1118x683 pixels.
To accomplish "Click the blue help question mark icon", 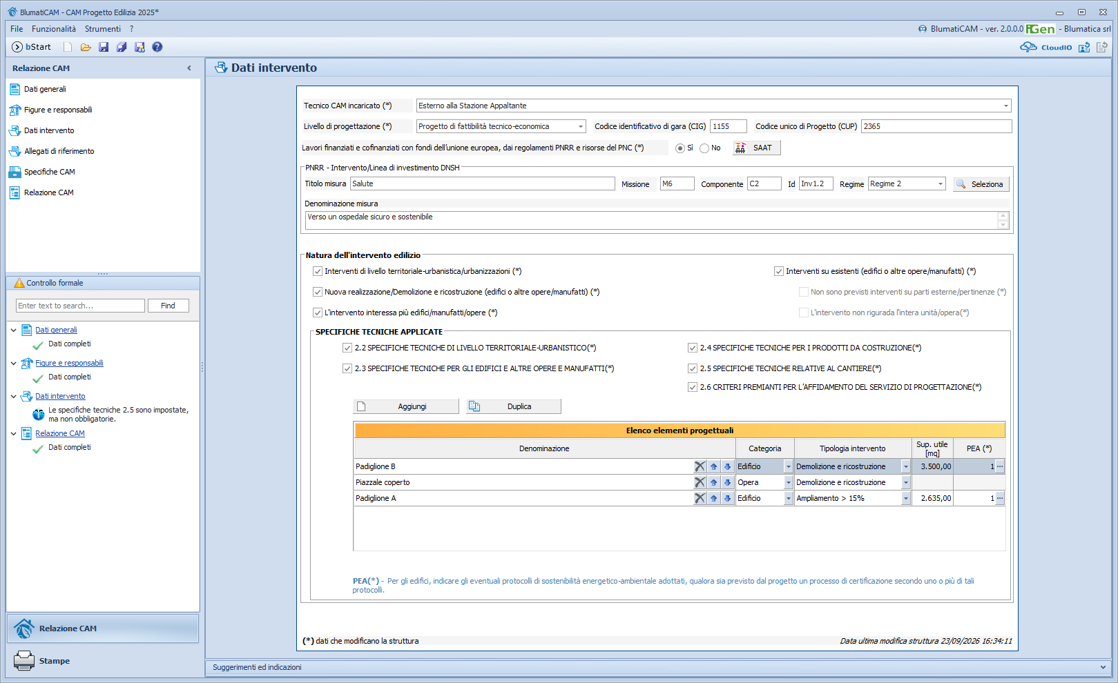I will (157, 47).
